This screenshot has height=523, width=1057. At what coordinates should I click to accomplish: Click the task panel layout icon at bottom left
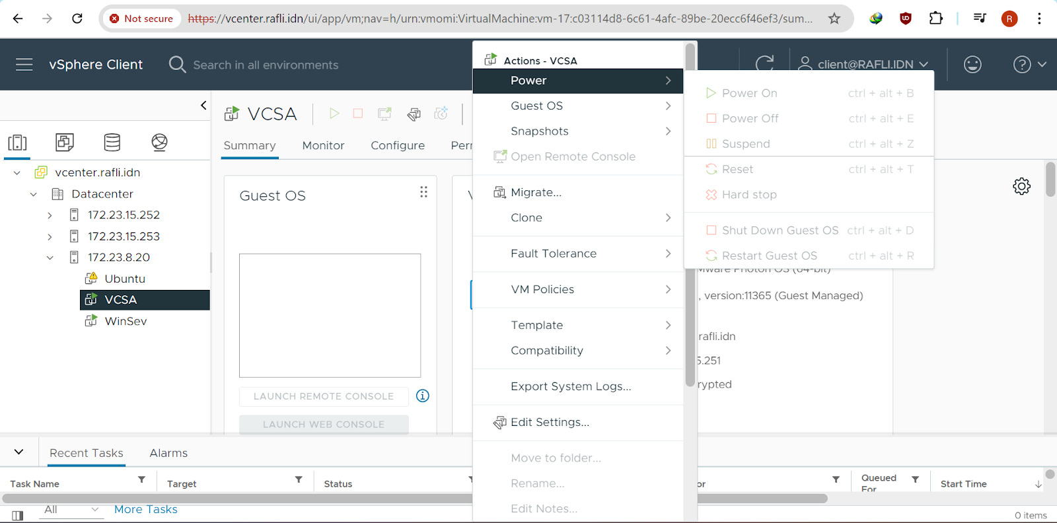pyautogui.click(x=18, y=515)
